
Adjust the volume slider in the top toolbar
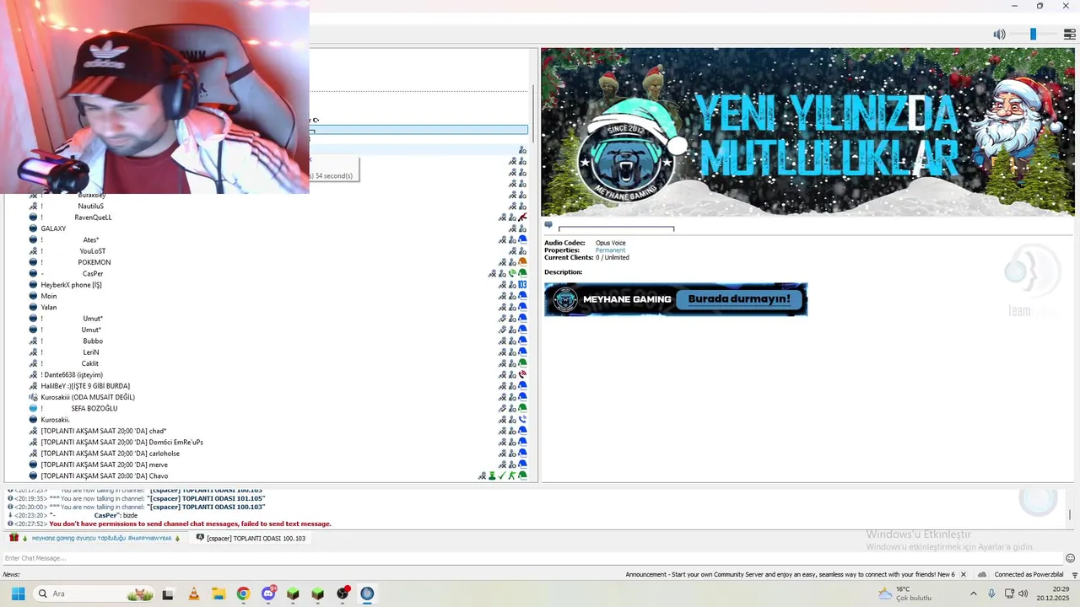(1033, 35)
